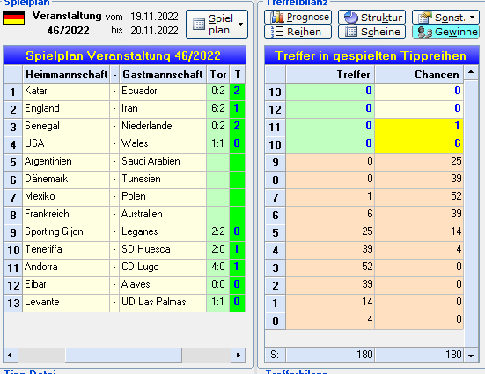485x374 pixels.
Task: Click the Sonst. button icon
Action: 425,18
